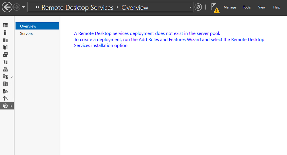Click the key and wrench sidebar icon
Screen dimensions: 287x155
click(5, 98)
